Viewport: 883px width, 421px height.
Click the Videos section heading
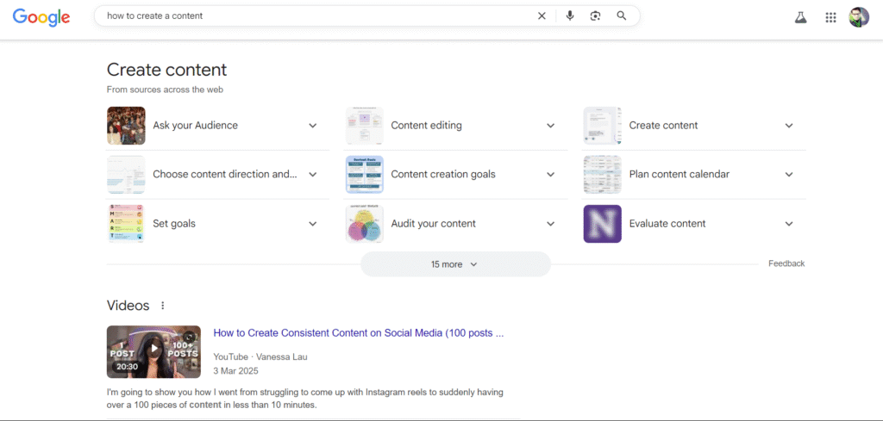(x=128, y=306)
